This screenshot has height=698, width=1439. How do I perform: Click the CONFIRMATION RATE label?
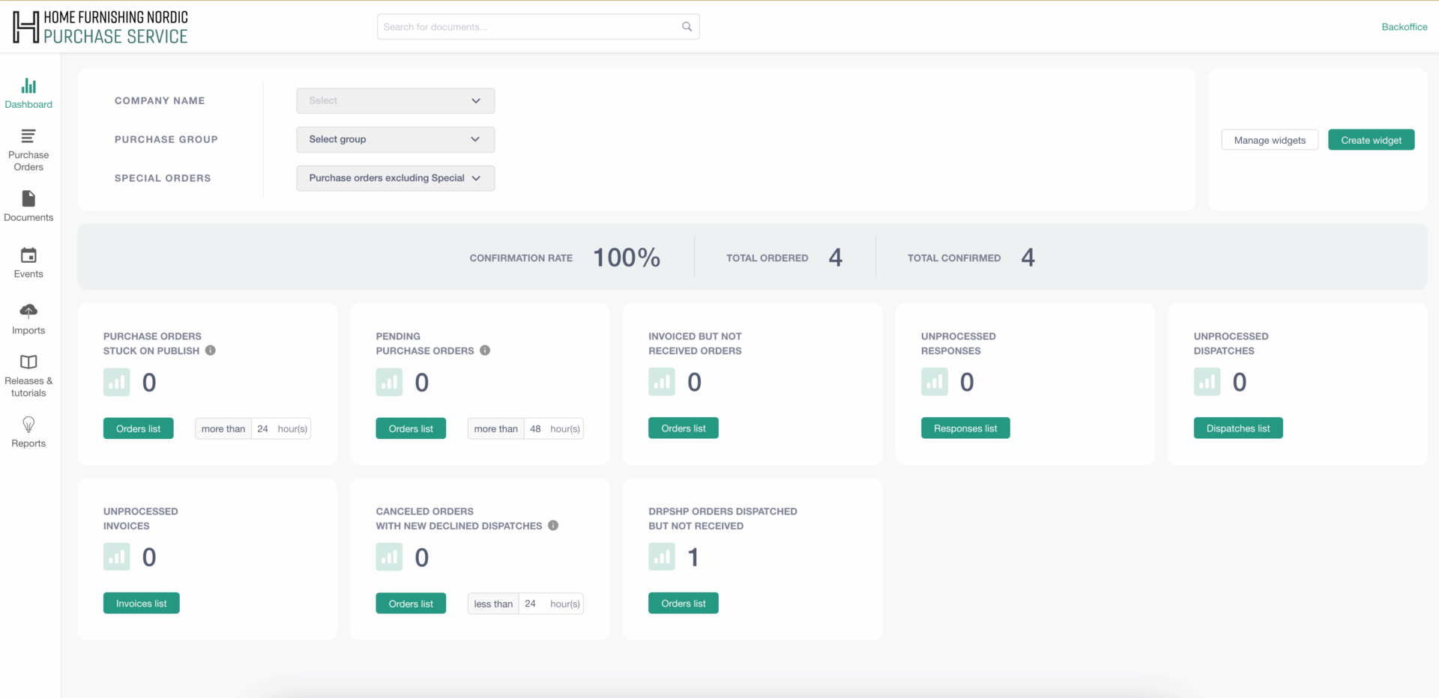point(521,258)
